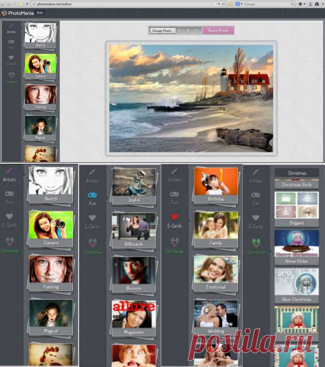Image resolution: width=325 pixels, height=367 pixels.
Task: Select the Camera effect in the browser editor list
Action: [40, 66]
